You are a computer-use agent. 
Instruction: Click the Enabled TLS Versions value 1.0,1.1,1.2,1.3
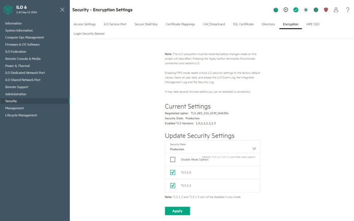pyautogui.click(x=205, y=124)
